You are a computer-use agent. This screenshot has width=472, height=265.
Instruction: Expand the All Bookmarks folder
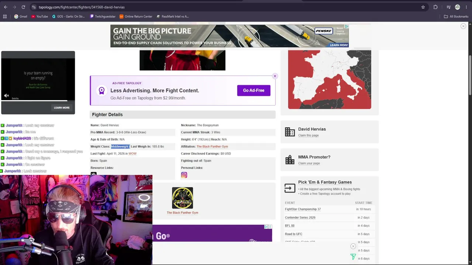pos(456,17)
